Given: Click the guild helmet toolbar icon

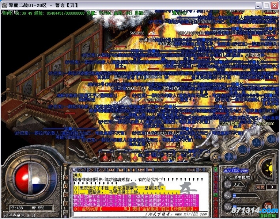Looking at the screenshot, I should [101, 170].
